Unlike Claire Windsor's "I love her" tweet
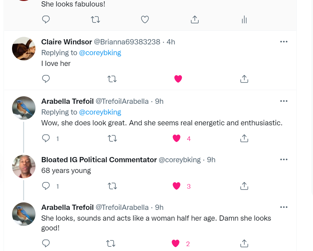Viewport: 313px width, 251px height. pyautogui.click(x=178, y=79)
